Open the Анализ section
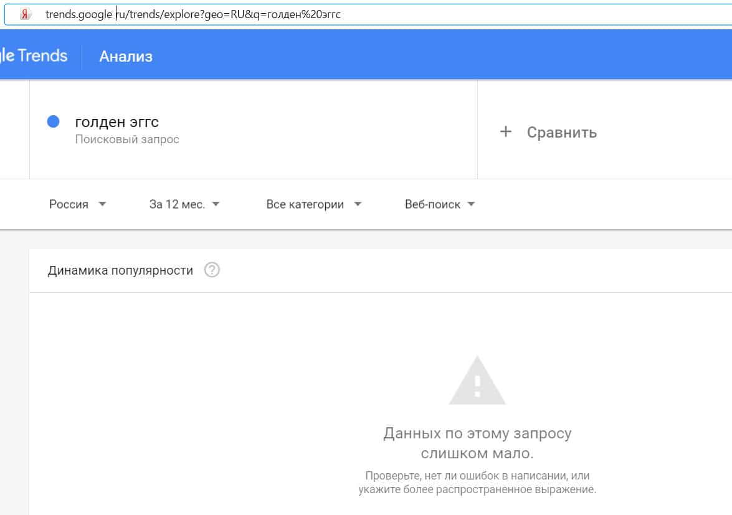 [x=126, y=56]
